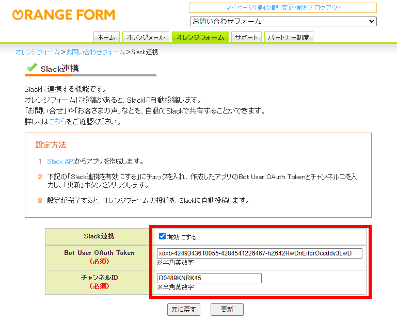Screen dimensions: 397x322
Task: Click the ORANGE FORM logo
Action: 64,14
